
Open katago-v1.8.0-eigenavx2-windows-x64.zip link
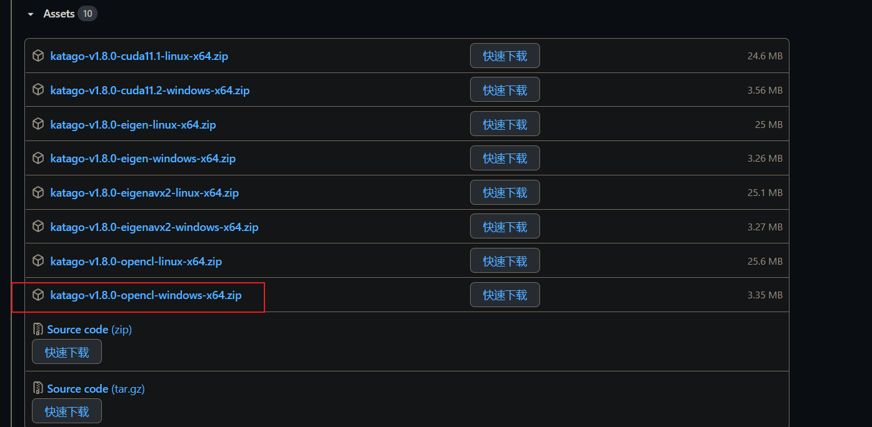pos(154,227)
